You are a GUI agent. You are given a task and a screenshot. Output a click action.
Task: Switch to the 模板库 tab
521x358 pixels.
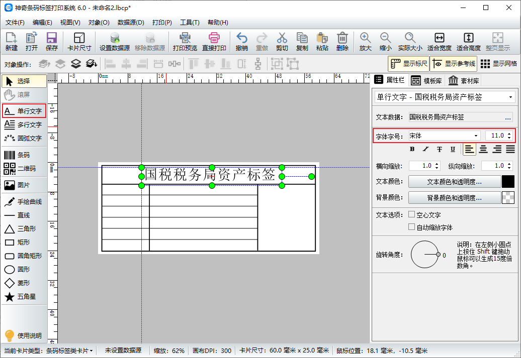pyautogui.click(x=425, y=80)
